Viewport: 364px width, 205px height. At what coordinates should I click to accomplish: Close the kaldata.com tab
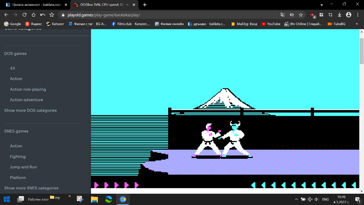(66, 5)
